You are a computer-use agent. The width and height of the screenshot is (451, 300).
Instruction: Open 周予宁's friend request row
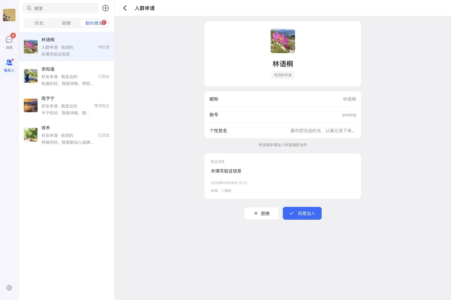coord(66,105)
